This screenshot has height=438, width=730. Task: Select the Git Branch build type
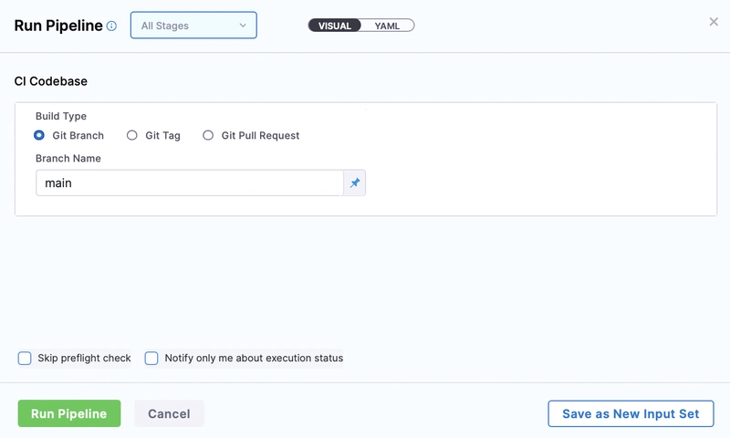(39, 136)
